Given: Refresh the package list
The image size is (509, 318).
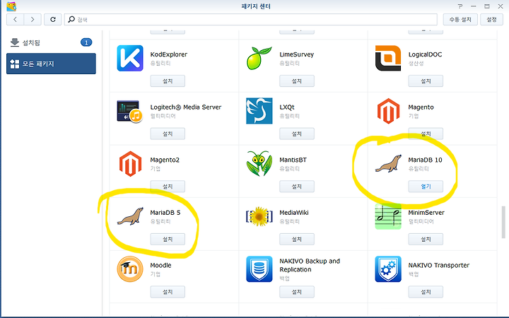Looking at the screenshot, I should tap(52, 20).
